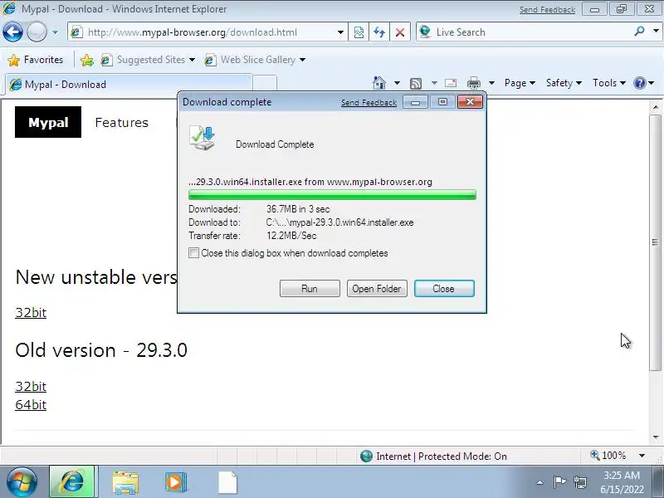Image resolution: width=664 pixels, height=498 pixels.
Task: Click the Internet Protected Mode status indicator
Action: coord(433,456)
